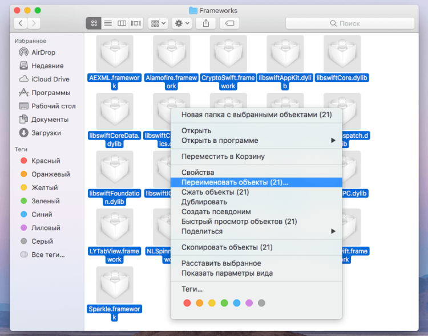
Task: Apply red tag dot in context menu
Action: [187, 303]
